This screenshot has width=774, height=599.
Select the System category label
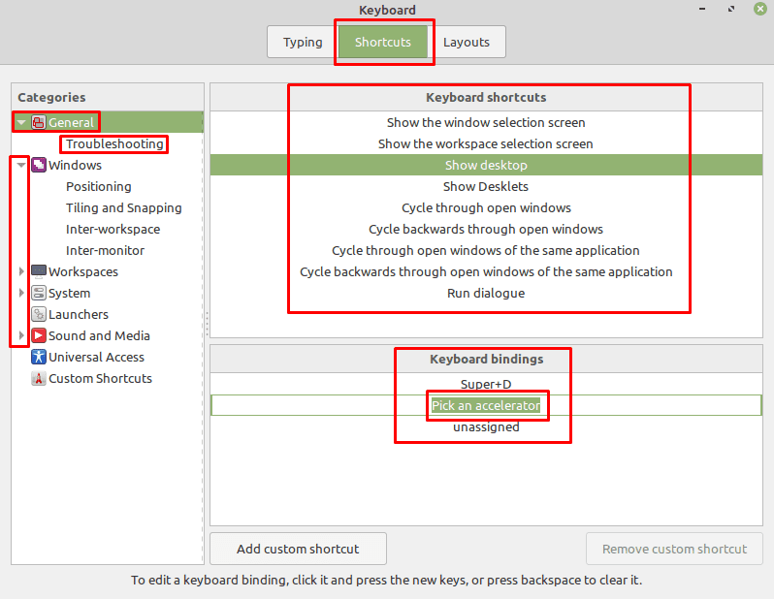[x=70, y=293]
